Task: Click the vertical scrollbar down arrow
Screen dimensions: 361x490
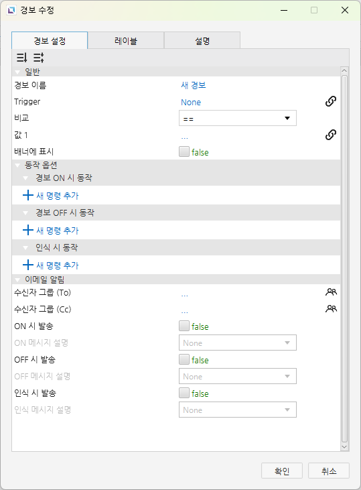Action: (x=344, y=447)
